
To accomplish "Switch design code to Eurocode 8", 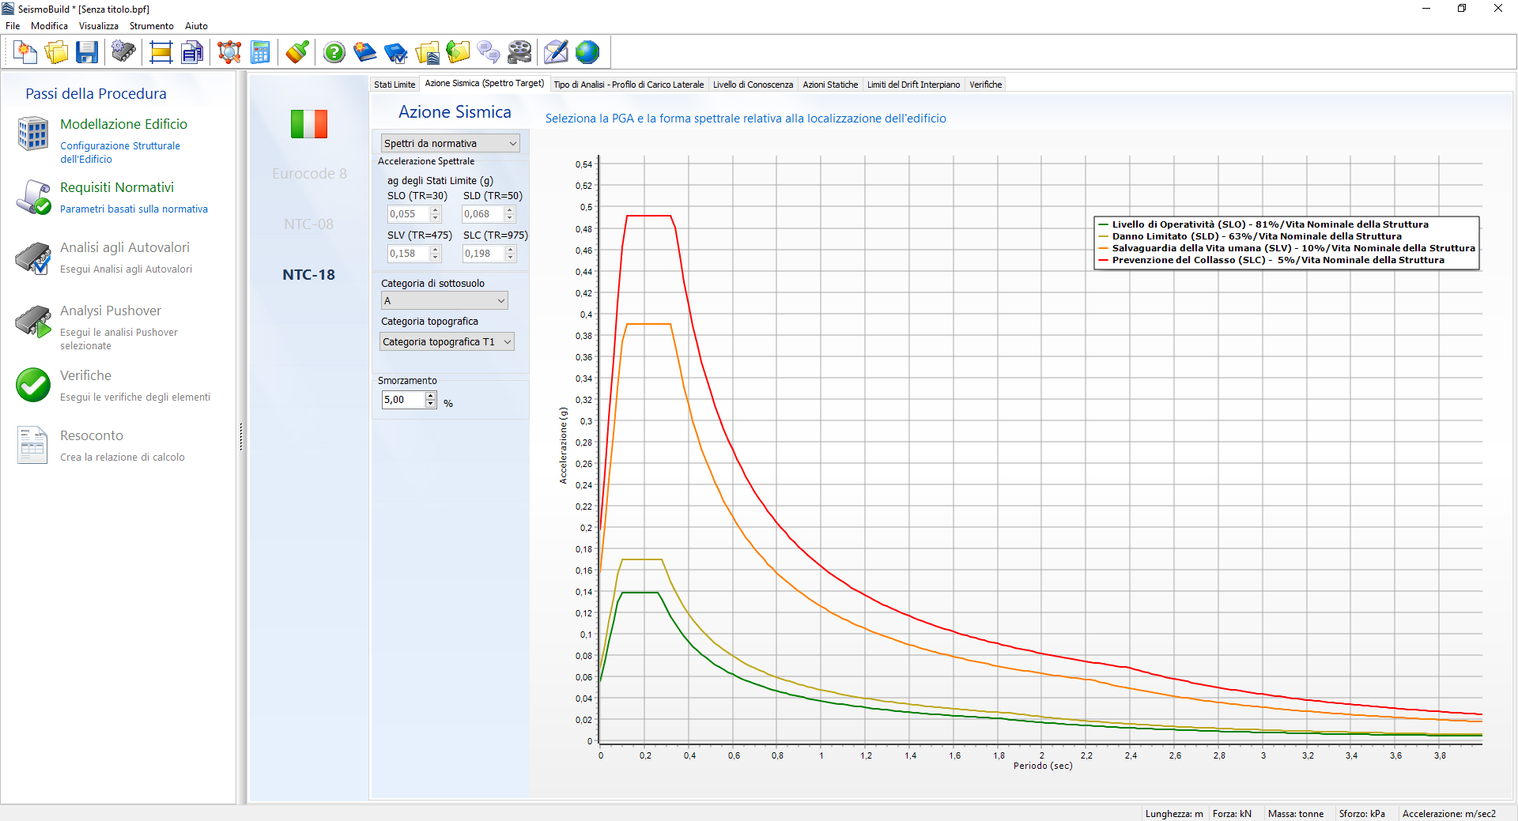I will pos(309,174).
